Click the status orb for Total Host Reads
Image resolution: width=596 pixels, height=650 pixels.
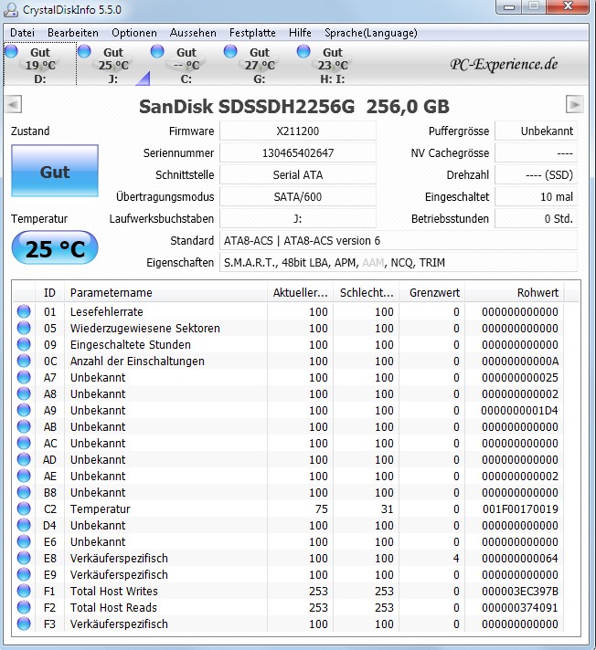(24, 607)
